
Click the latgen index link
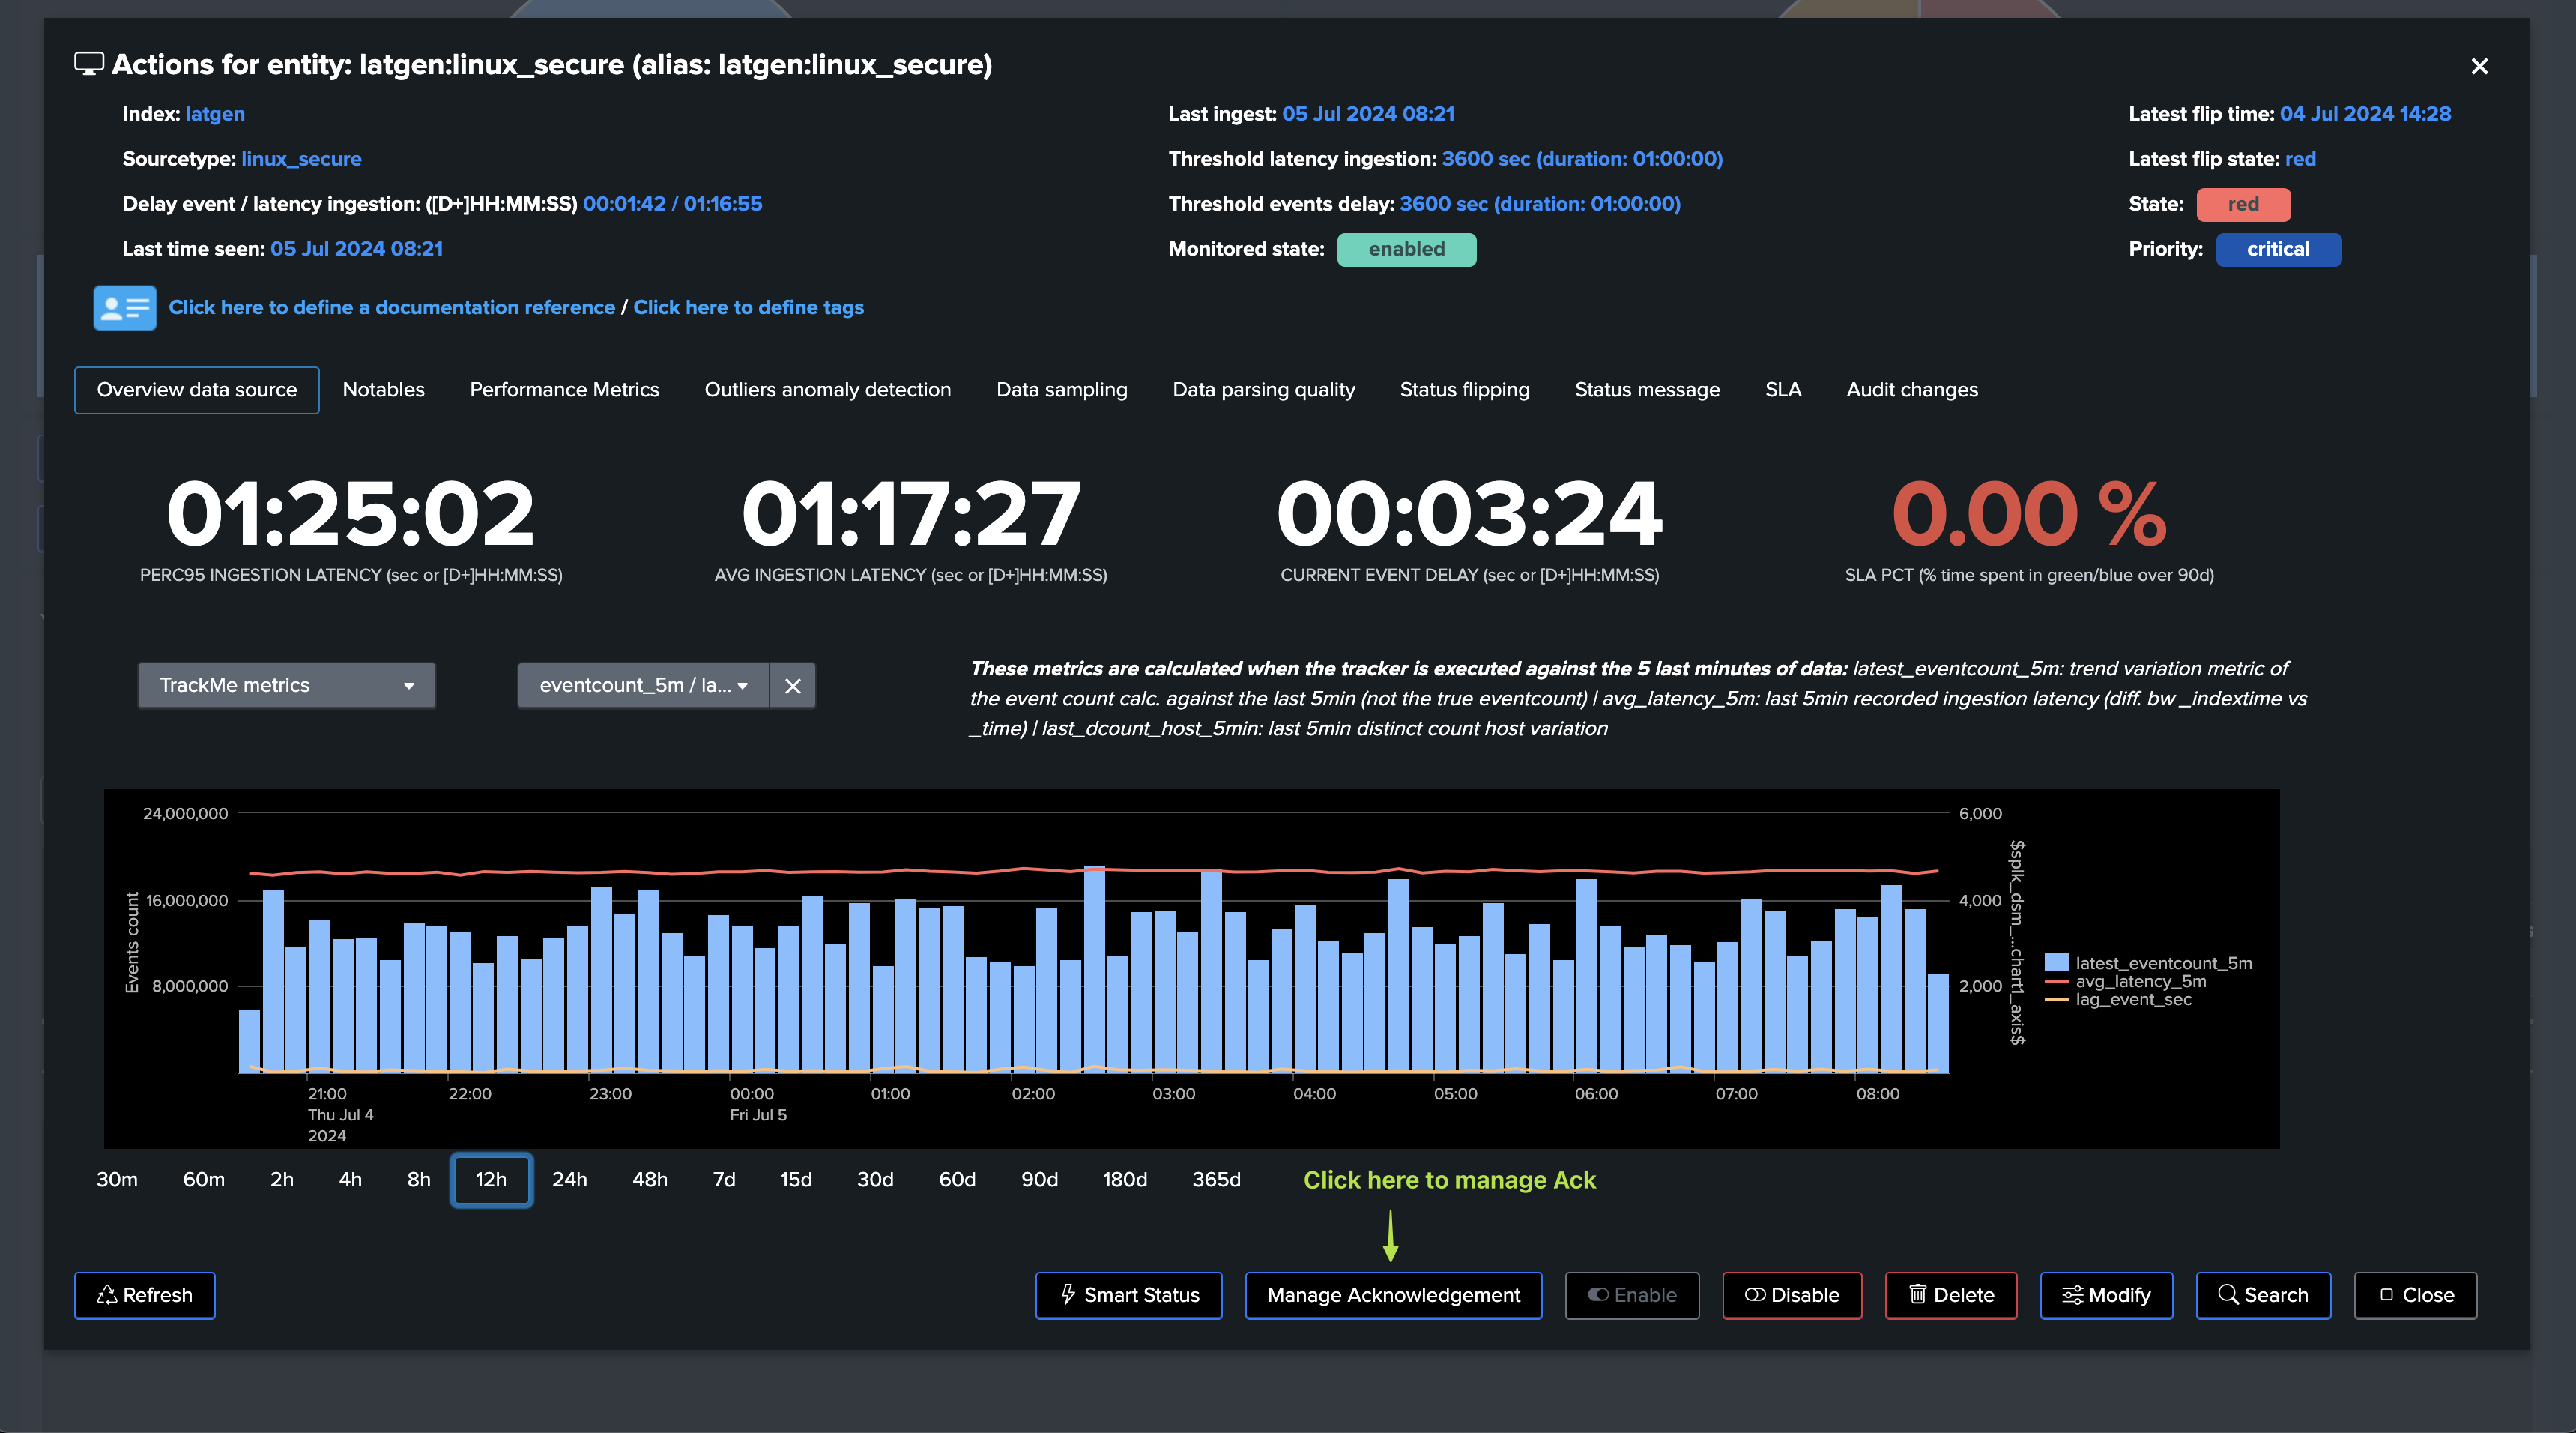click(x=214, y=114)
